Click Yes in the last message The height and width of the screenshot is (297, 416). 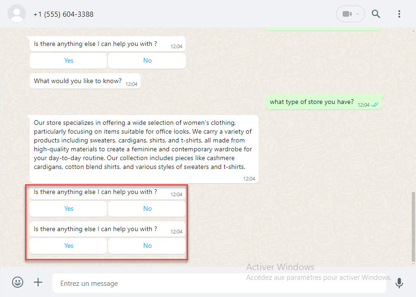(x=68, y=245)
